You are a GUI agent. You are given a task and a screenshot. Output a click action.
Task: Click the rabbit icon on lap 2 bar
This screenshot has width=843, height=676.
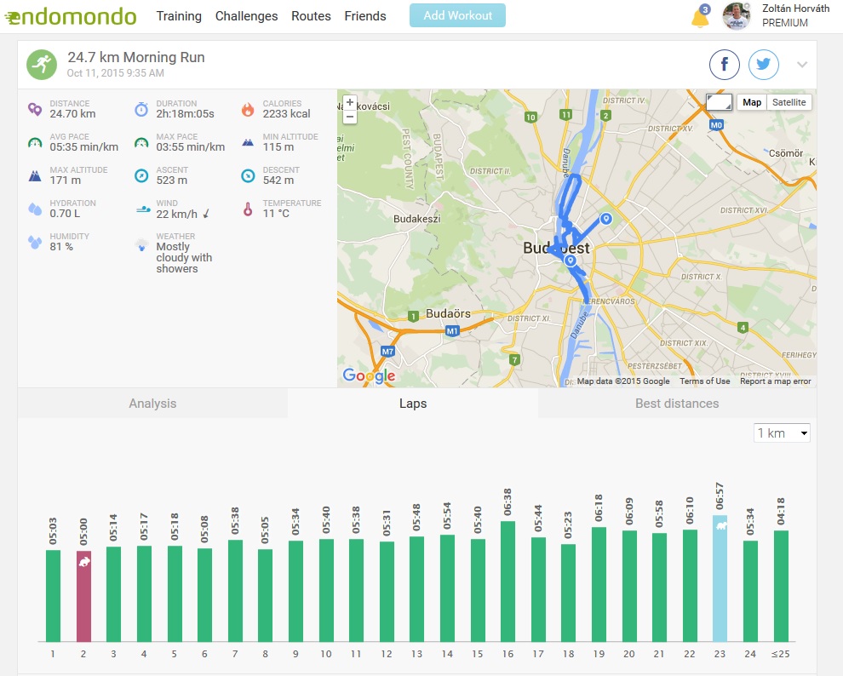coord(83,562)
